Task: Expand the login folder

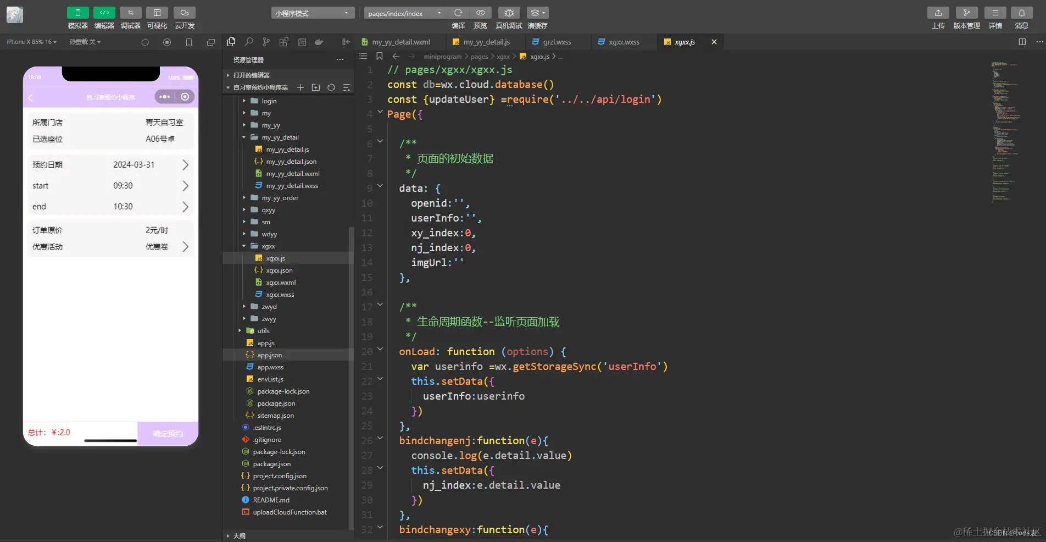Action: click(269, 101)
